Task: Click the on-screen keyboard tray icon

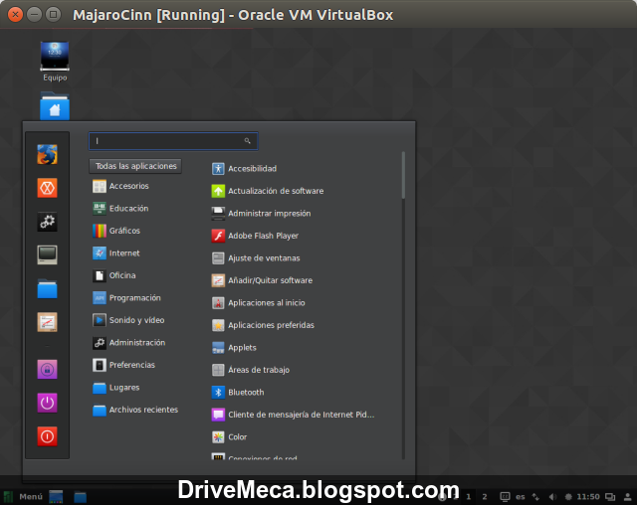Action: click(505, 496)
